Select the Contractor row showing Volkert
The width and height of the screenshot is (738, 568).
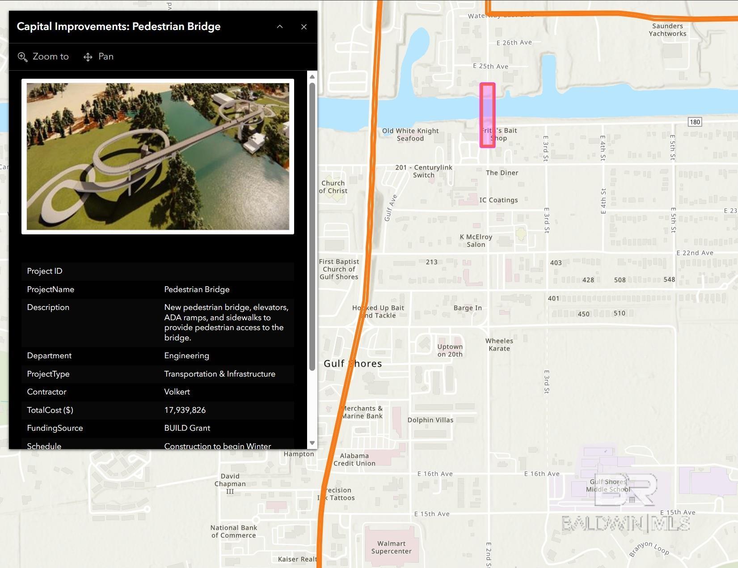click(x=158, y=392)
